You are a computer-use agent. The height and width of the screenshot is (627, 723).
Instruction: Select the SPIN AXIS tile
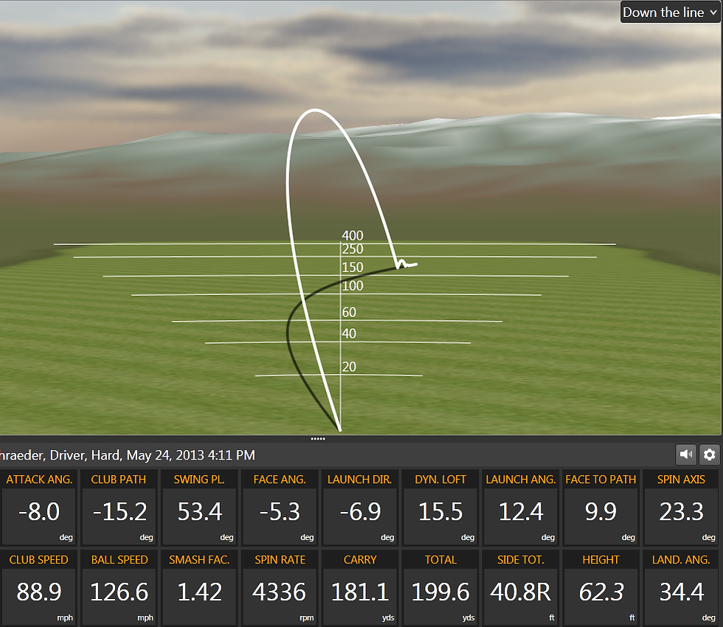click(681, 508)
